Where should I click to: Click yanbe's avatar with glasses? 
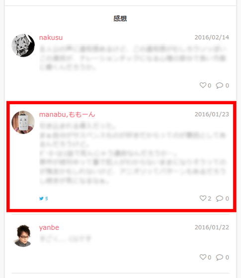(x=23, y=235)
